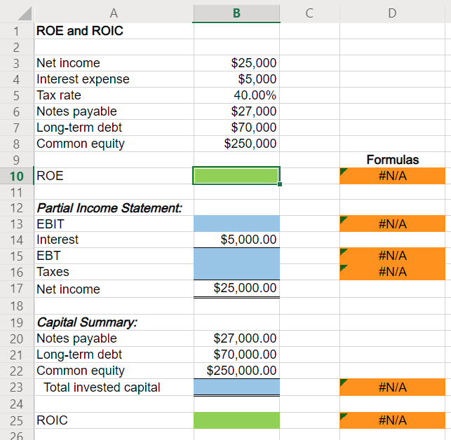
Task: Click the #N/A formula cell for EBT
Action: 392,256
